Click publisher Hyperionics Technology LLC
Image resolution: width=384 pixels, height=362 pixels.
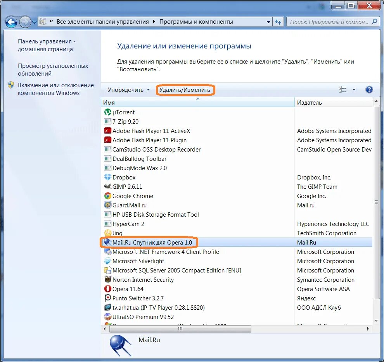(x=333, y=224)
